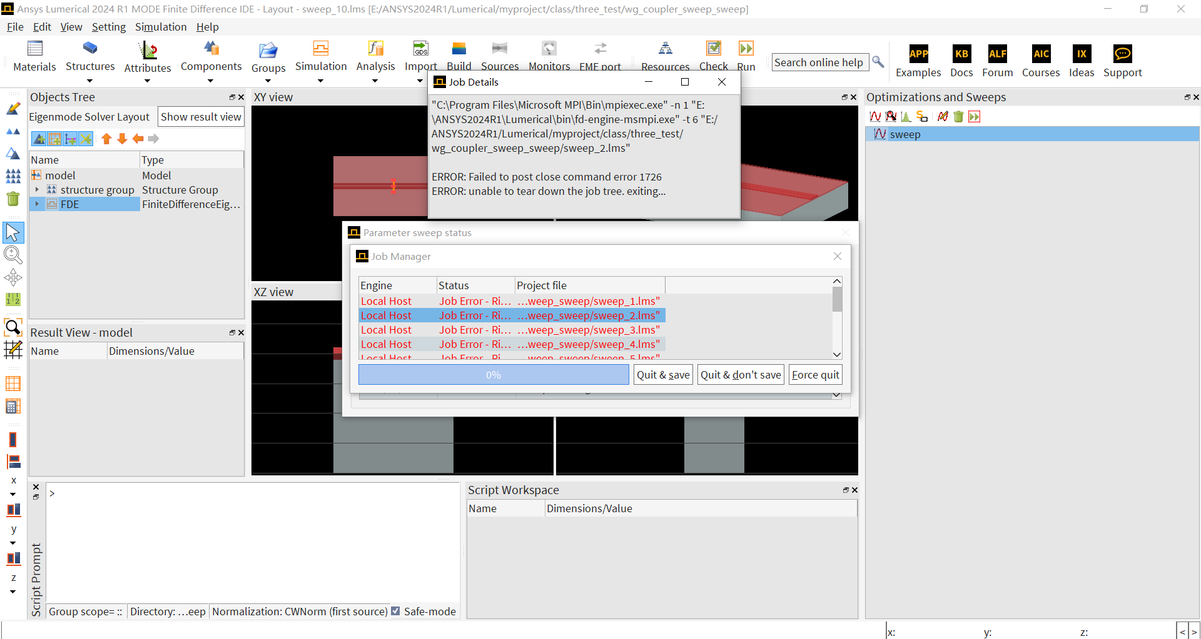
Task: Open the IX Ideas icon
Action: tap(1082, 54)
